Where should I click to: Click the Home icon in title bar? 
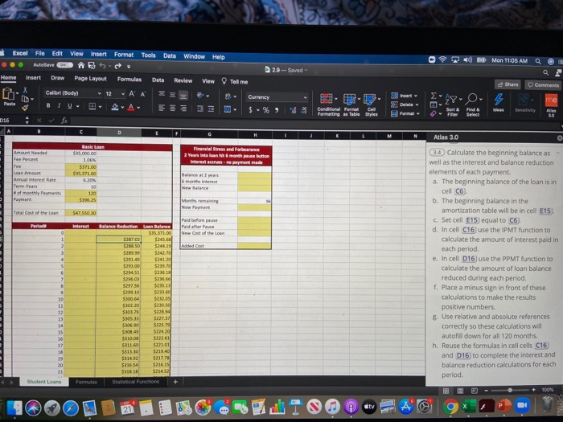click(81, 65)
